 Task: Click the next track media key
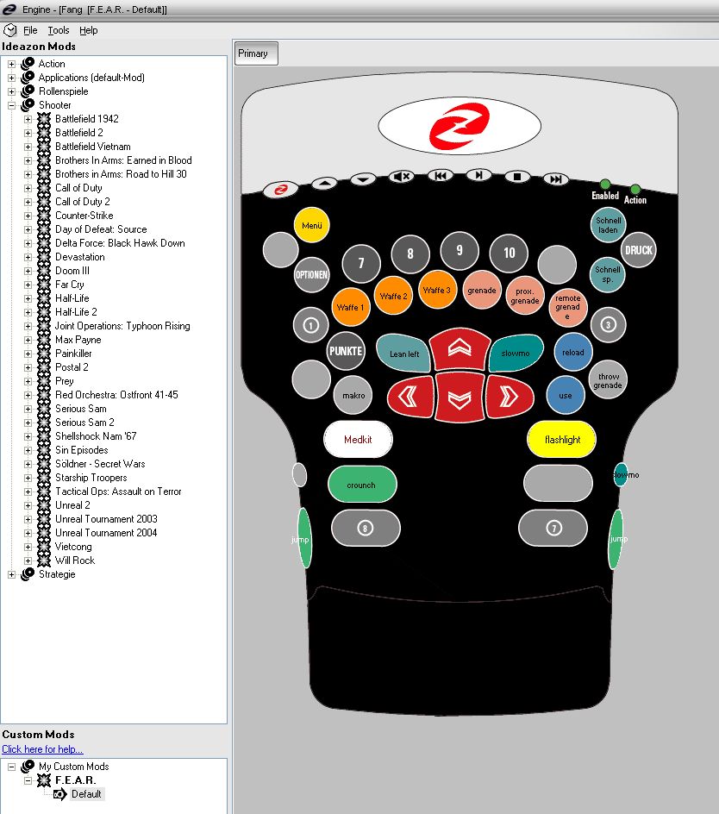point(556,179)
